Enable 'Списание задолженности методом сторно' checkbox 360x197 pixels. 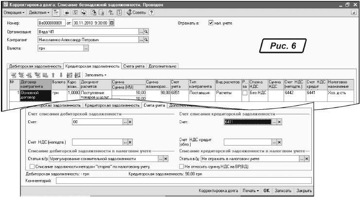32,166
